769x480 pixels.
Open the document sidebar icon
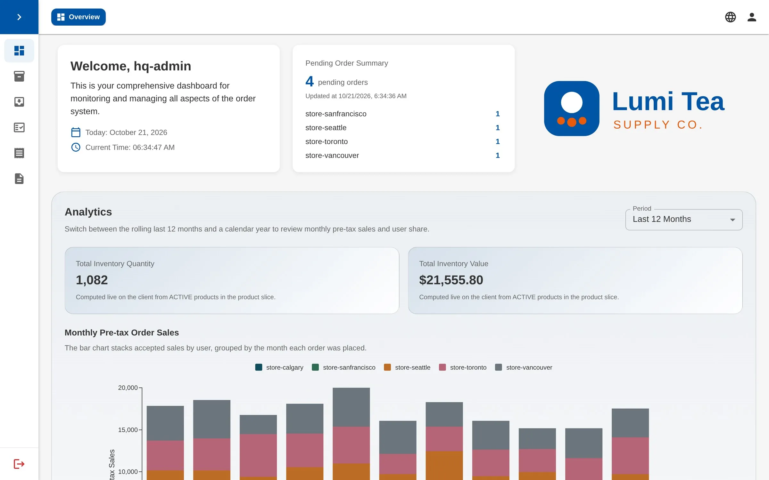19,179
